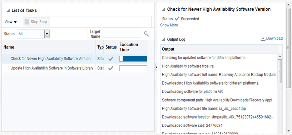Select 'Downloading High Availability software for different platforms' line

211,83
